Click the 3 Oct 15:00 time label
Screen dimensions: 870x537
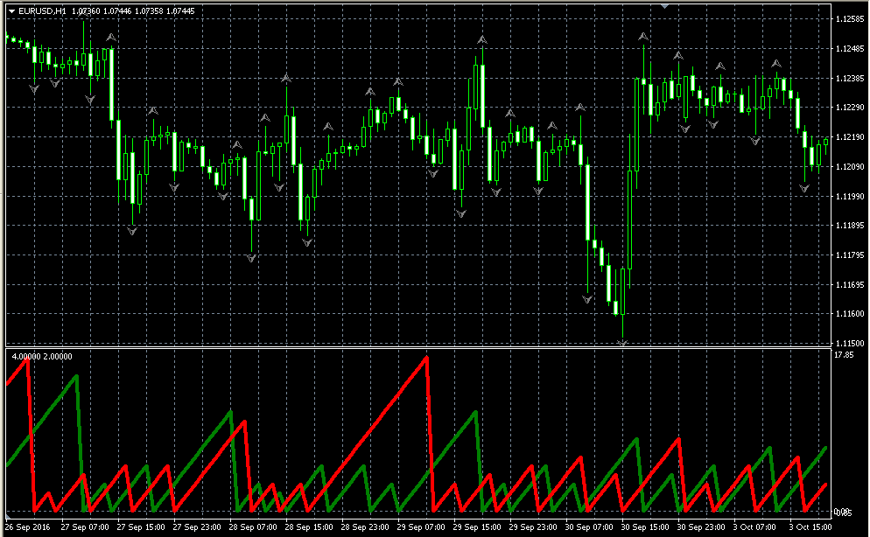tap(810, 527)
